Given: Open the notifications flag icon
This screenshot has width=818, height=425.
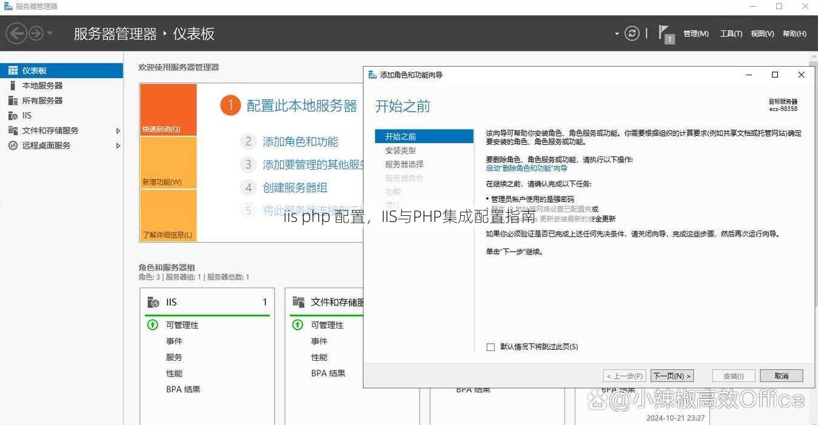Looking at the screenshot, I should (665, 34).
